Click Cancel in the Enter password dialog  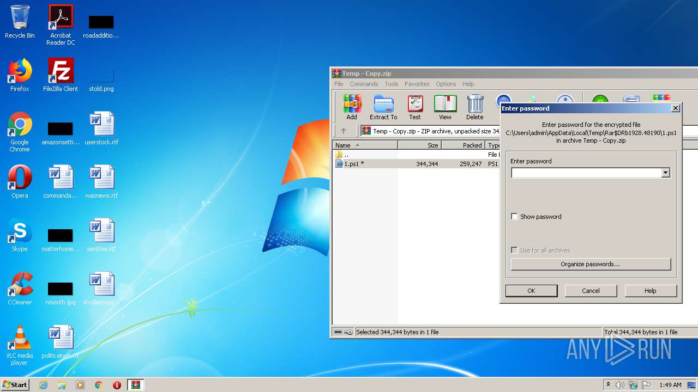[591, 291]
